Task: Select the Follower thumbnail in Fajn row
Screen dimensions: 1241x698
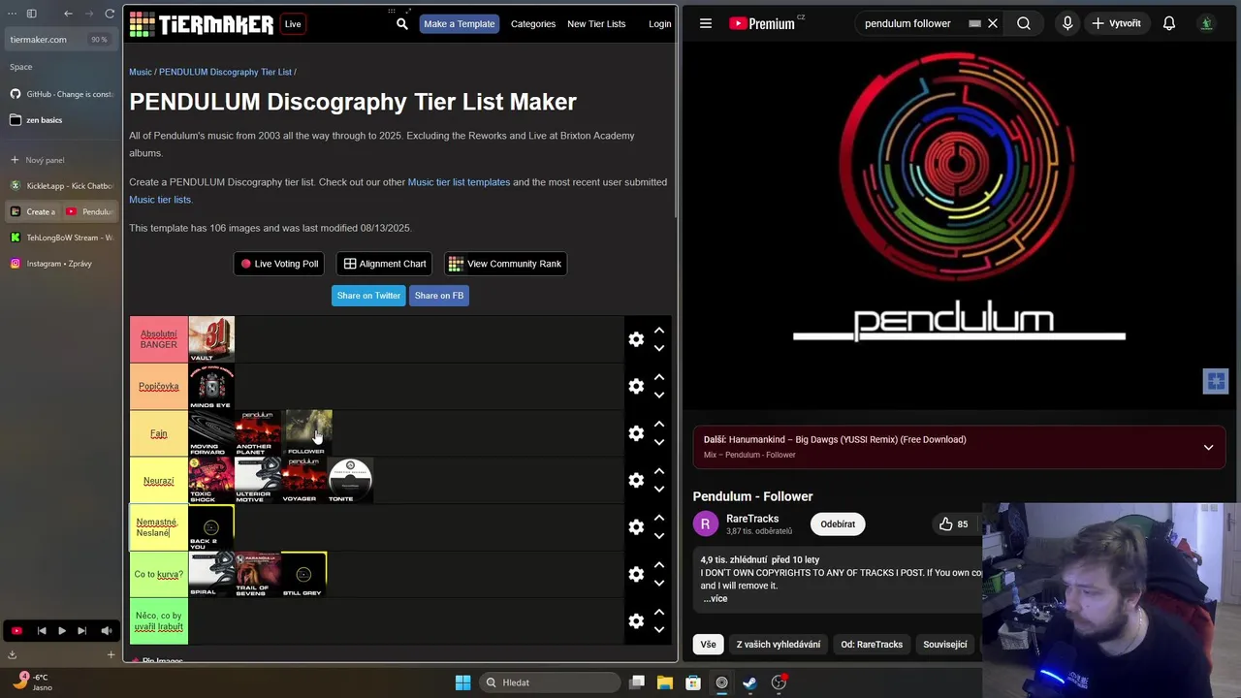Action: click(x=308, y=433)
